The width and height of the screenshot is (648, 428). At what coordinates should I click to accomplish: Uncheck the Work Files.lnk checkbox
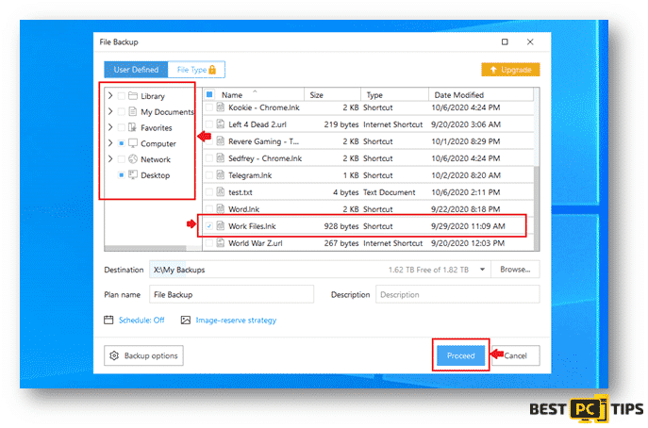(x=209, y=226)
